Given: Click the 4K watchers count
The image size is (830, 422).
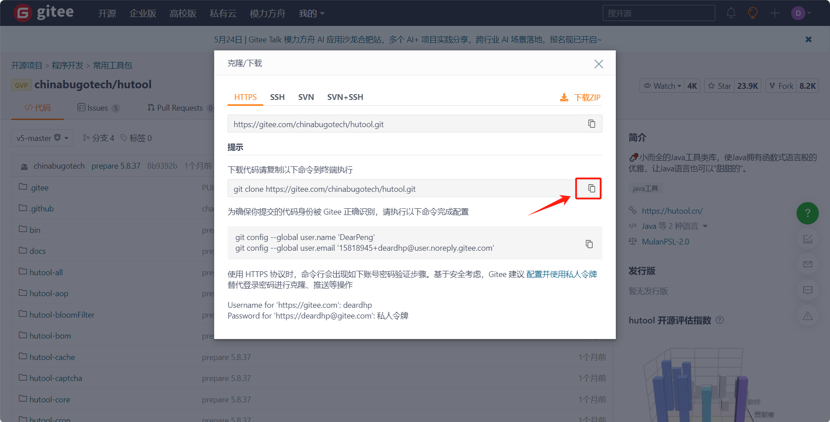Looking at the screenshot, I should coord(692,86).
